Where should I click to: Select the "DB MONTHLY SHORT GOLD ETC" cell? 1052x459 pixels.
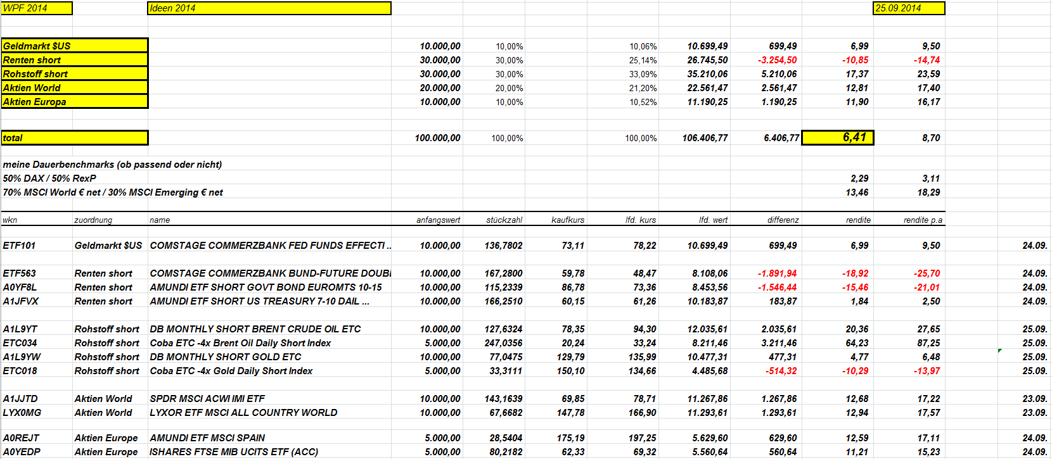click(226, 357)
